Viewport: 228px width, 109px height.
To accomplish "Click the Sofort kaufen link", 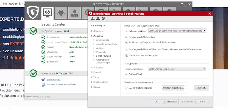I will coord(54,80).
